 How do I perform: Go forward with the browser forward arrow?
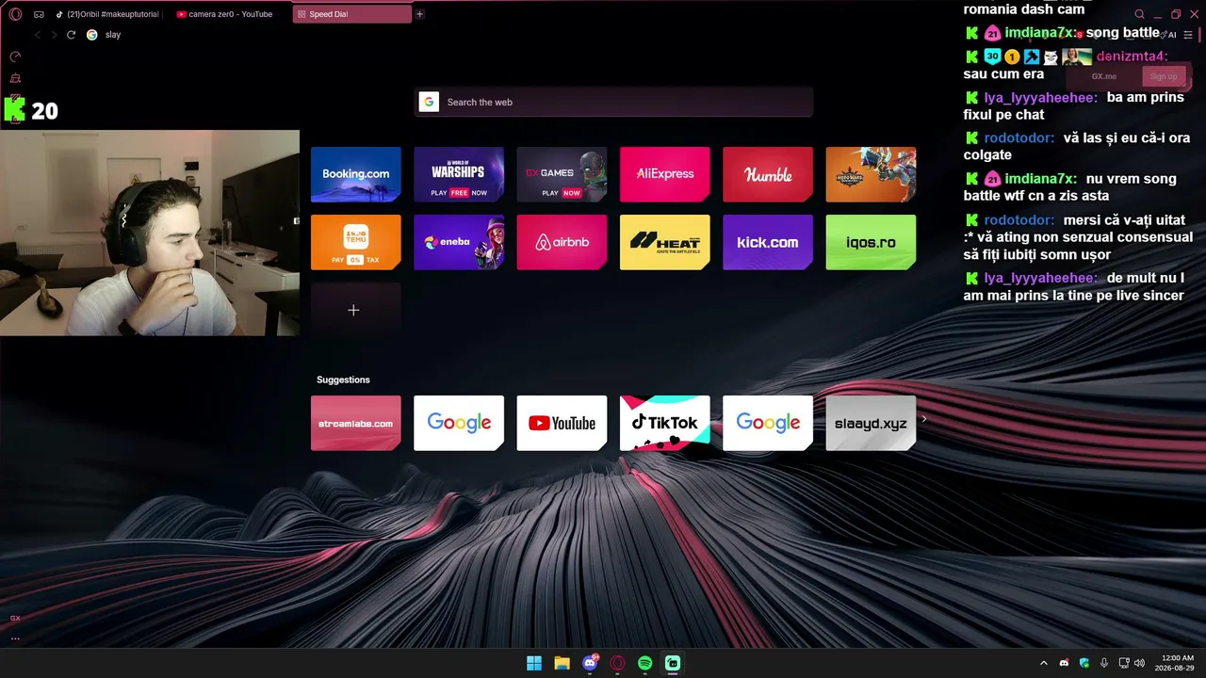pos(54,35)
